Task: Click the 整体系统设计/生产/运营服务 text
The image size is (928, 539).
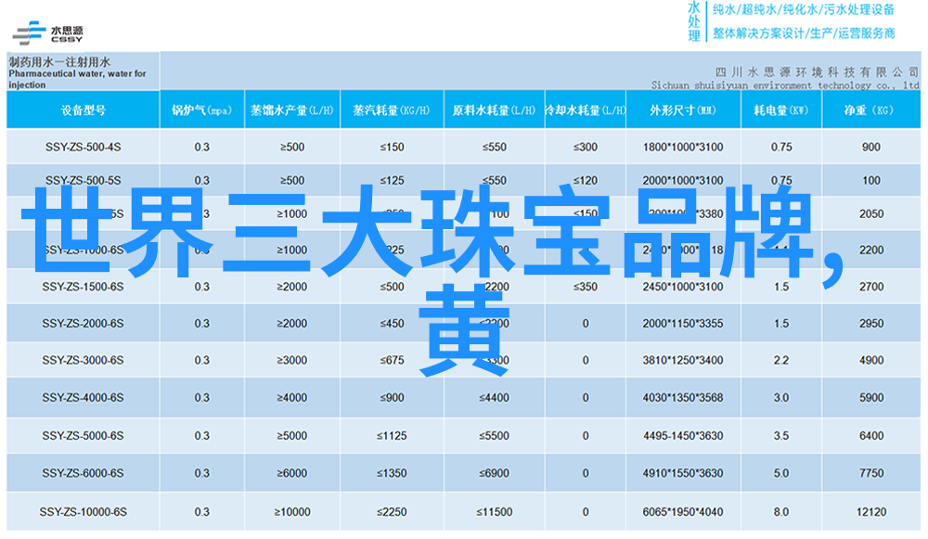Action: [804, 33]
